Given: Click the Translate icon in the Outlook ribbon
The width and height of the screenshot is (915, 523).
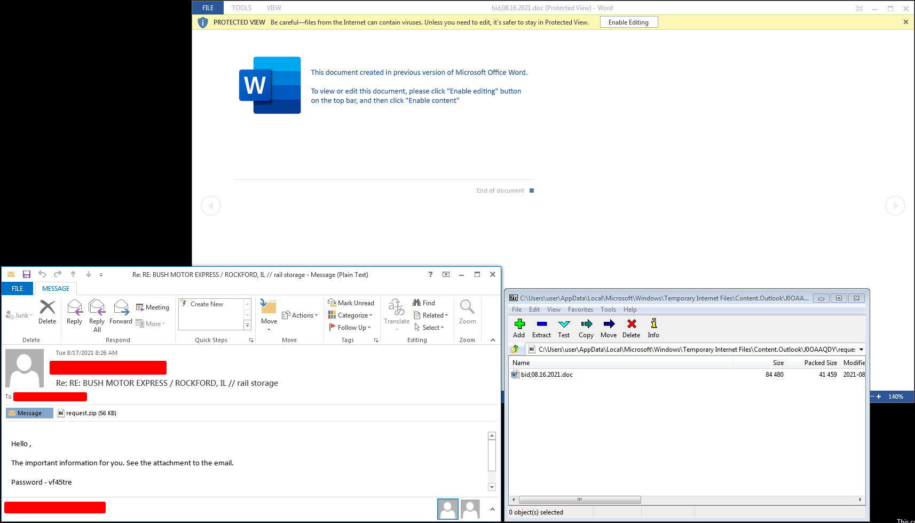Looking at the screenshot, I should pos(396,314).
